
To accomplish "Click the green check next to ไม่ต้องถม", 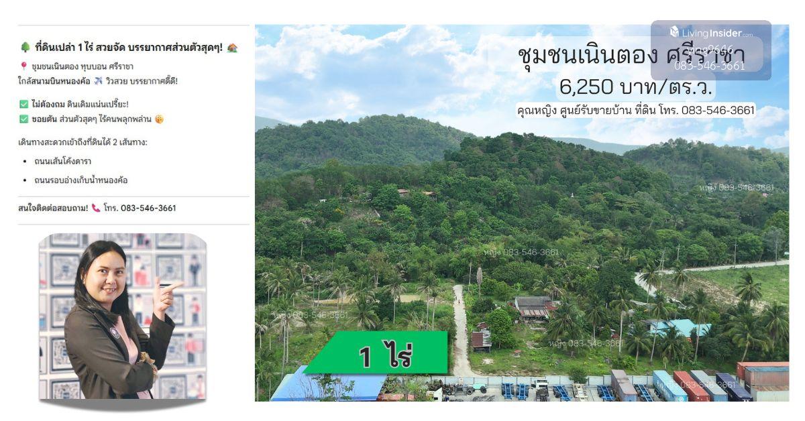I will [23, 104].
